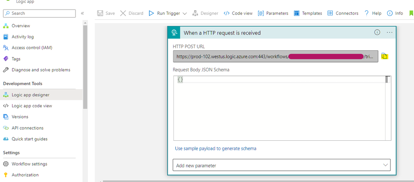
Task: Click the Quick start guides cloud icon
Action: click(6, 139)
